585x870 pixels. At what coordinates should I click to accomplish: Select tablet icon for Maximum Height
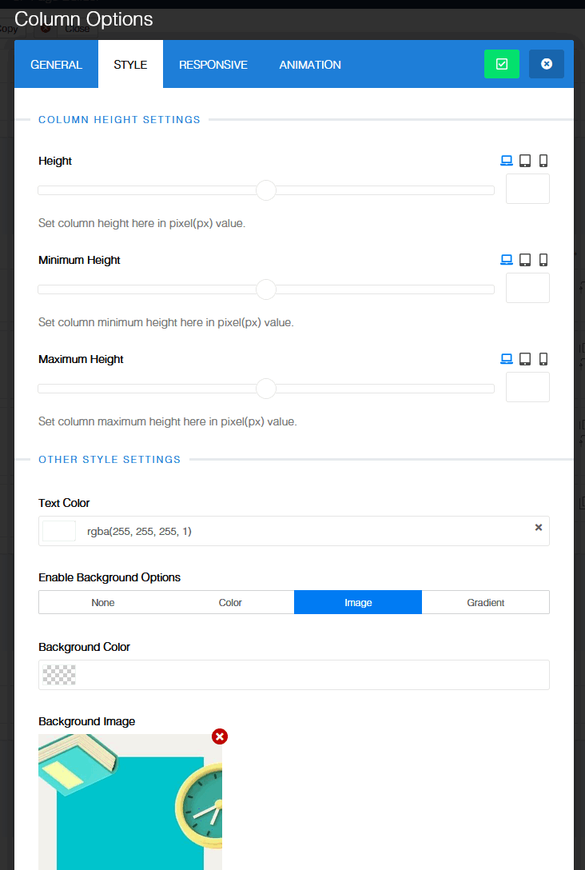click(x=525, y=359)
